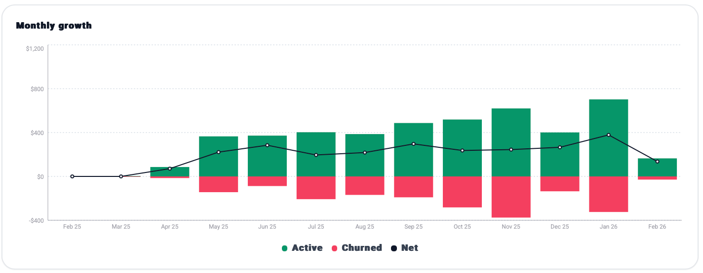The image size is (703, 273).
Task: Click the Net line point for Feb 25
Action: [72, 176]
